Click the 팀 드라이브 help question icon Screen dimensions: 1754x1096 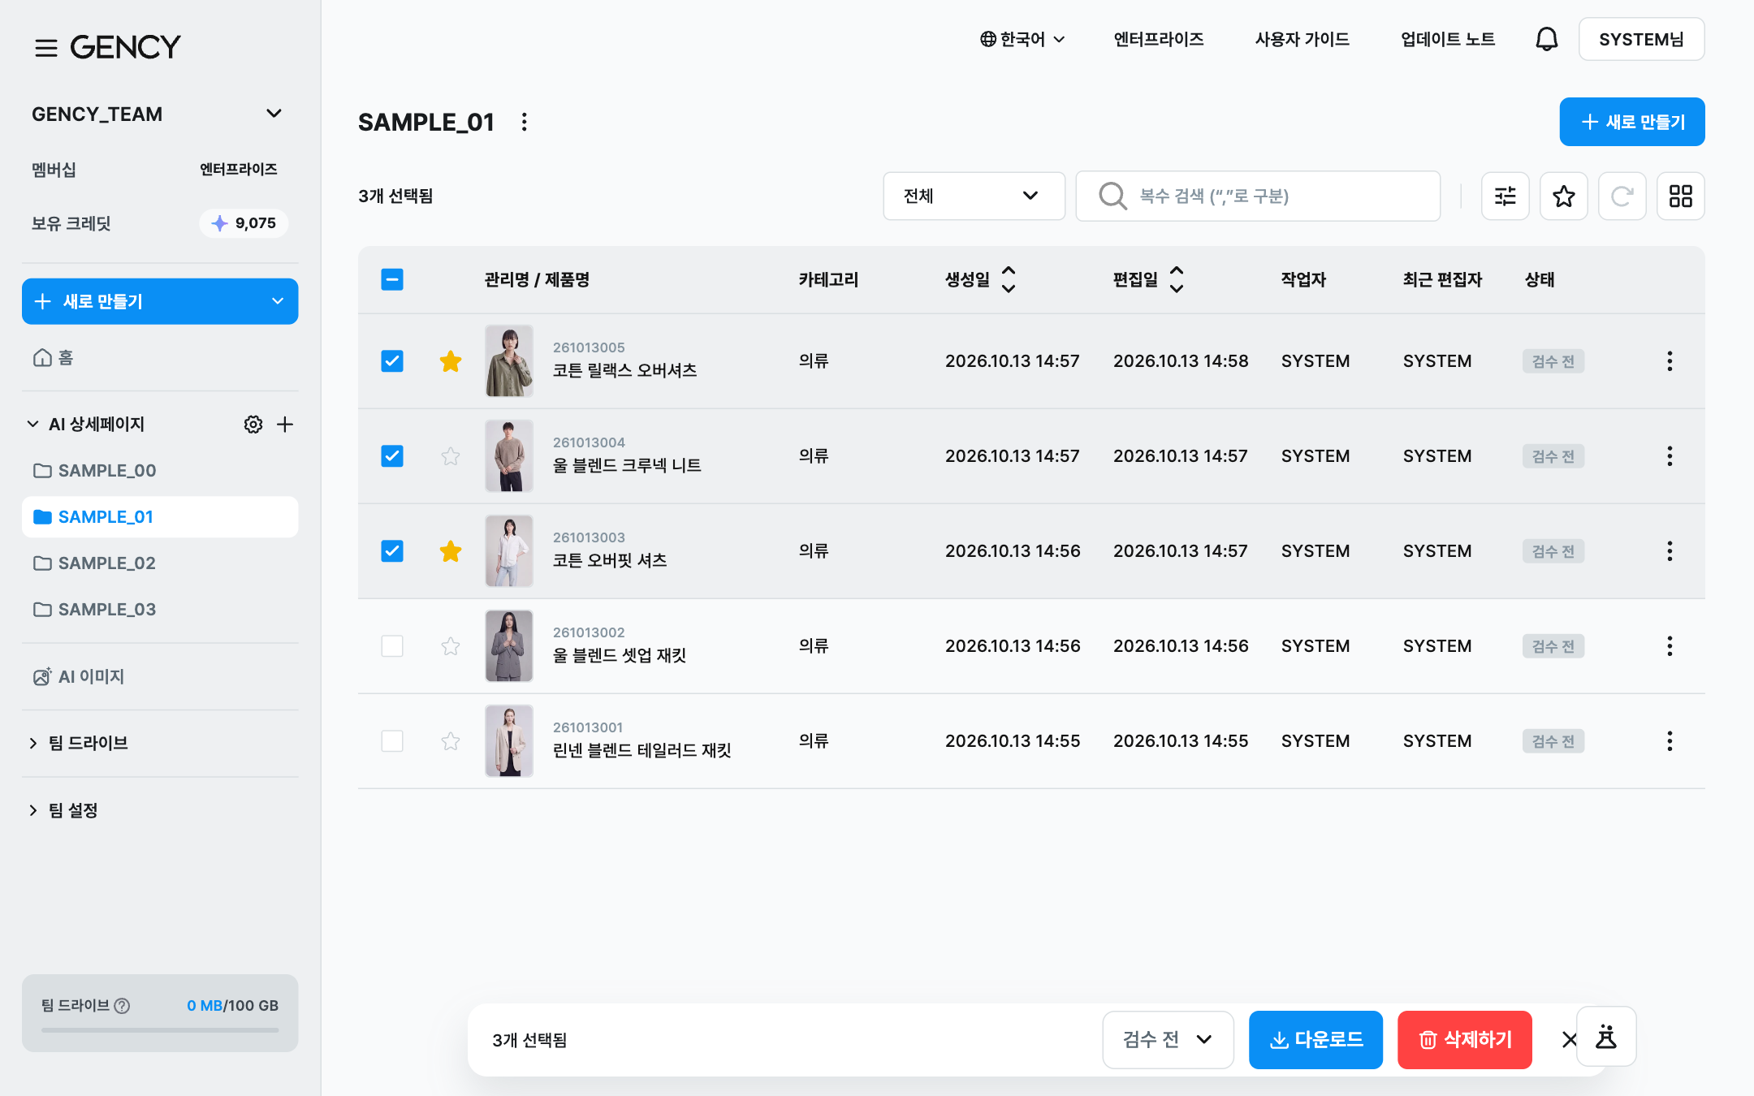[122, 1006]
